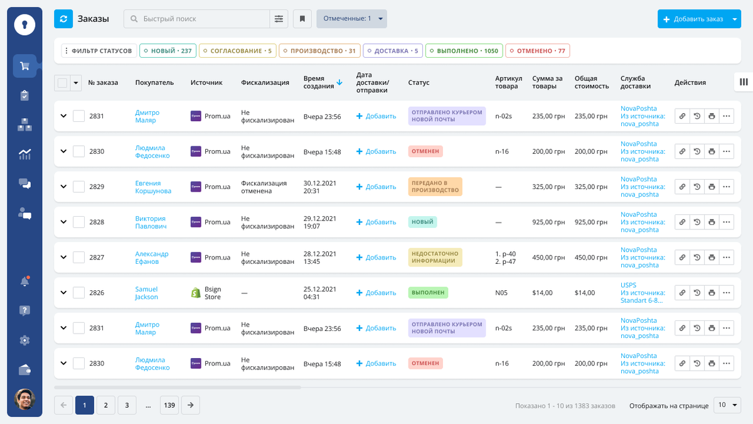Open the rows-per-page dropdown showing 10

727,405
